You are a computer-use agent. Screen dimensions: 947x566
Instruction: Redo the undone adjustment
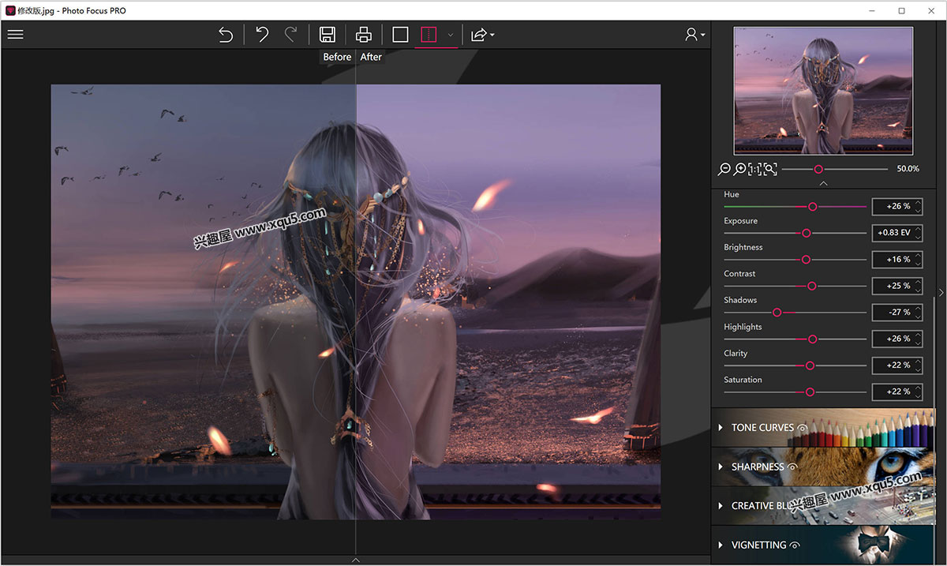pyautogui.click(x=290, y=35)
